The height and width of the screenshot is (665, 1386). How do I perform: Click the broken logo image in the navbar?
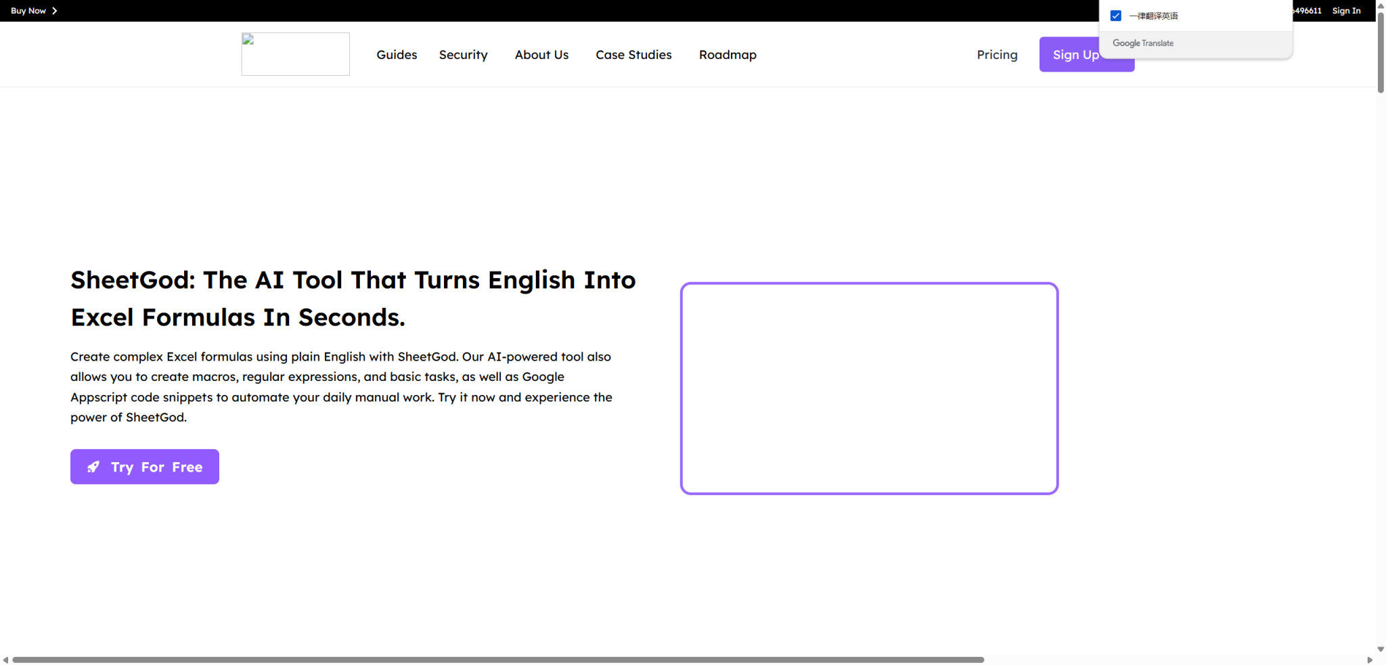[296, 54]
